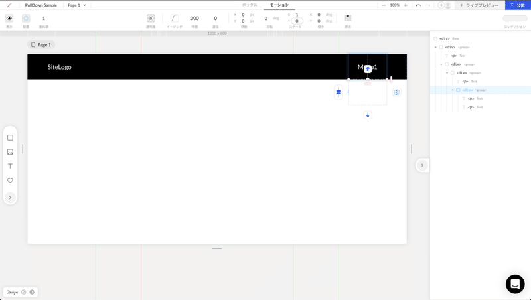531x300 pixels.
Task: Click the 100% zoom level value
Action: (x=394, y=5)
